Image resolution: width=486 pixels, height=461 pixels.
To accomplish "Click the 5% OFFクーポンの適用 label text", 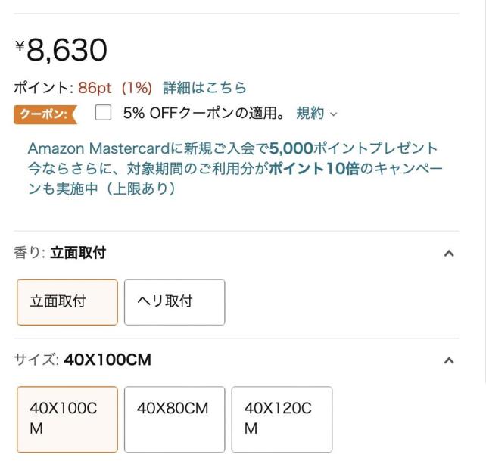I will click(x=204, y=114).
